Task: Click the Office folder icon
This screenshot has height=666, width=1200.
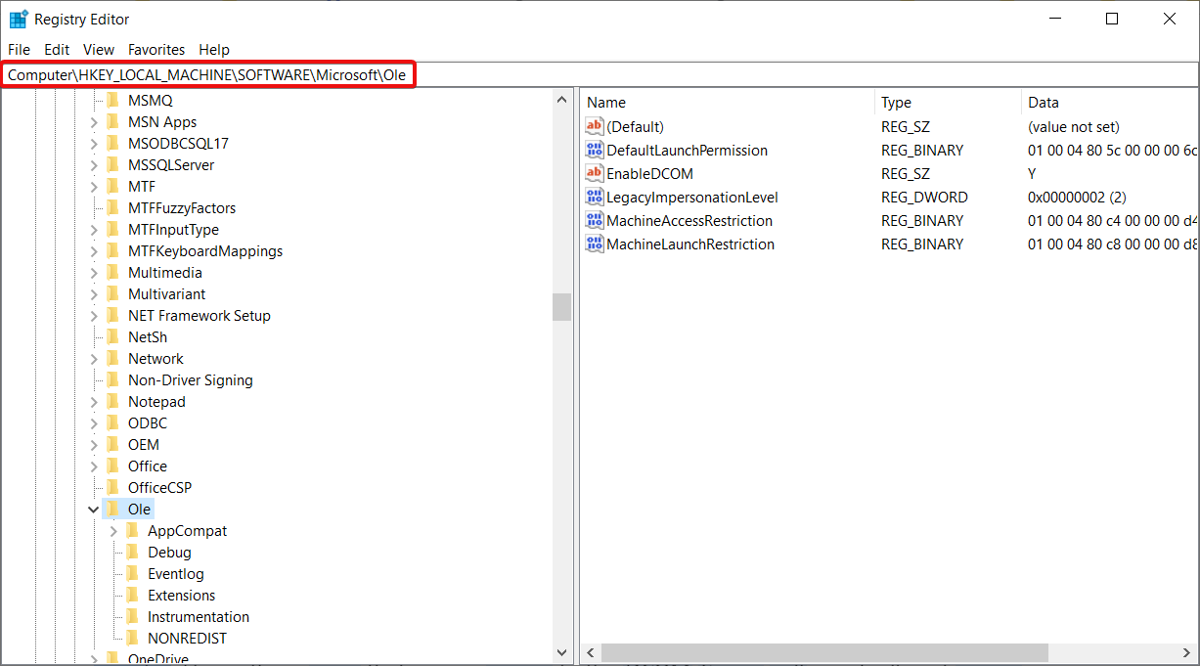Action: click(x=112, y=466)
